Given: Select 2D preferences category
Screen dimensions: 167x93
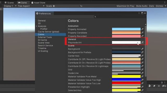Looking at the screenshot, I should tap(39, 24).
